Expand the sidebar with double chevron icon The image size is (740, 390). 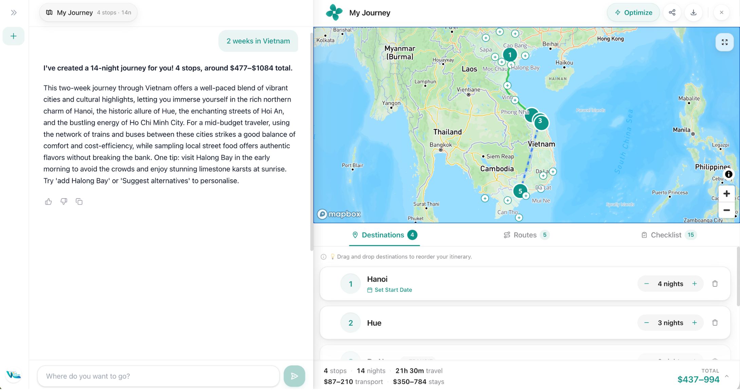(14, 13)
